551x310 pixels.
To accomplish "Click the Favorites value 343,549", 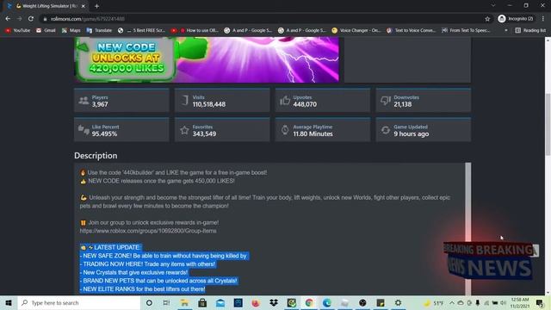I will pyautogui.click(x=204, y=134).
